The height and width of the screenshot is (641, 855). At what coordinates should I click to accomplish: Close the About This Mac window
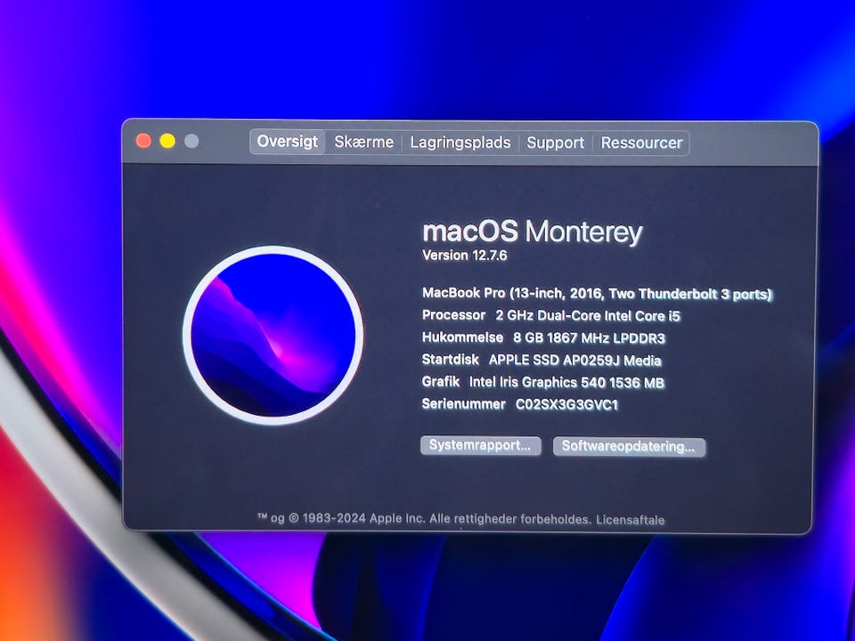click(x=143, y=142)
